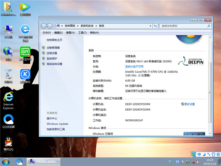221x166 pixels.
Task: Open the Recycle Bin desktop icon
Action: (x=8, y=76)
